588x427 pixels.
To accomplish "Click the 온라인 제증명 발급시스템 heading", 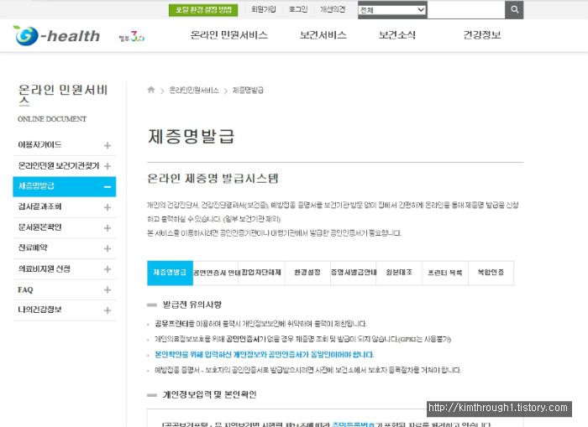I will [213, 179].
